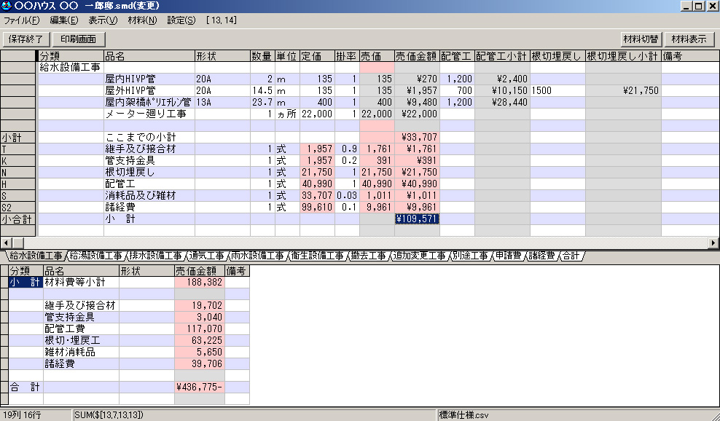Open the ファイル(F) menu
720x421 pixels.
22,20
